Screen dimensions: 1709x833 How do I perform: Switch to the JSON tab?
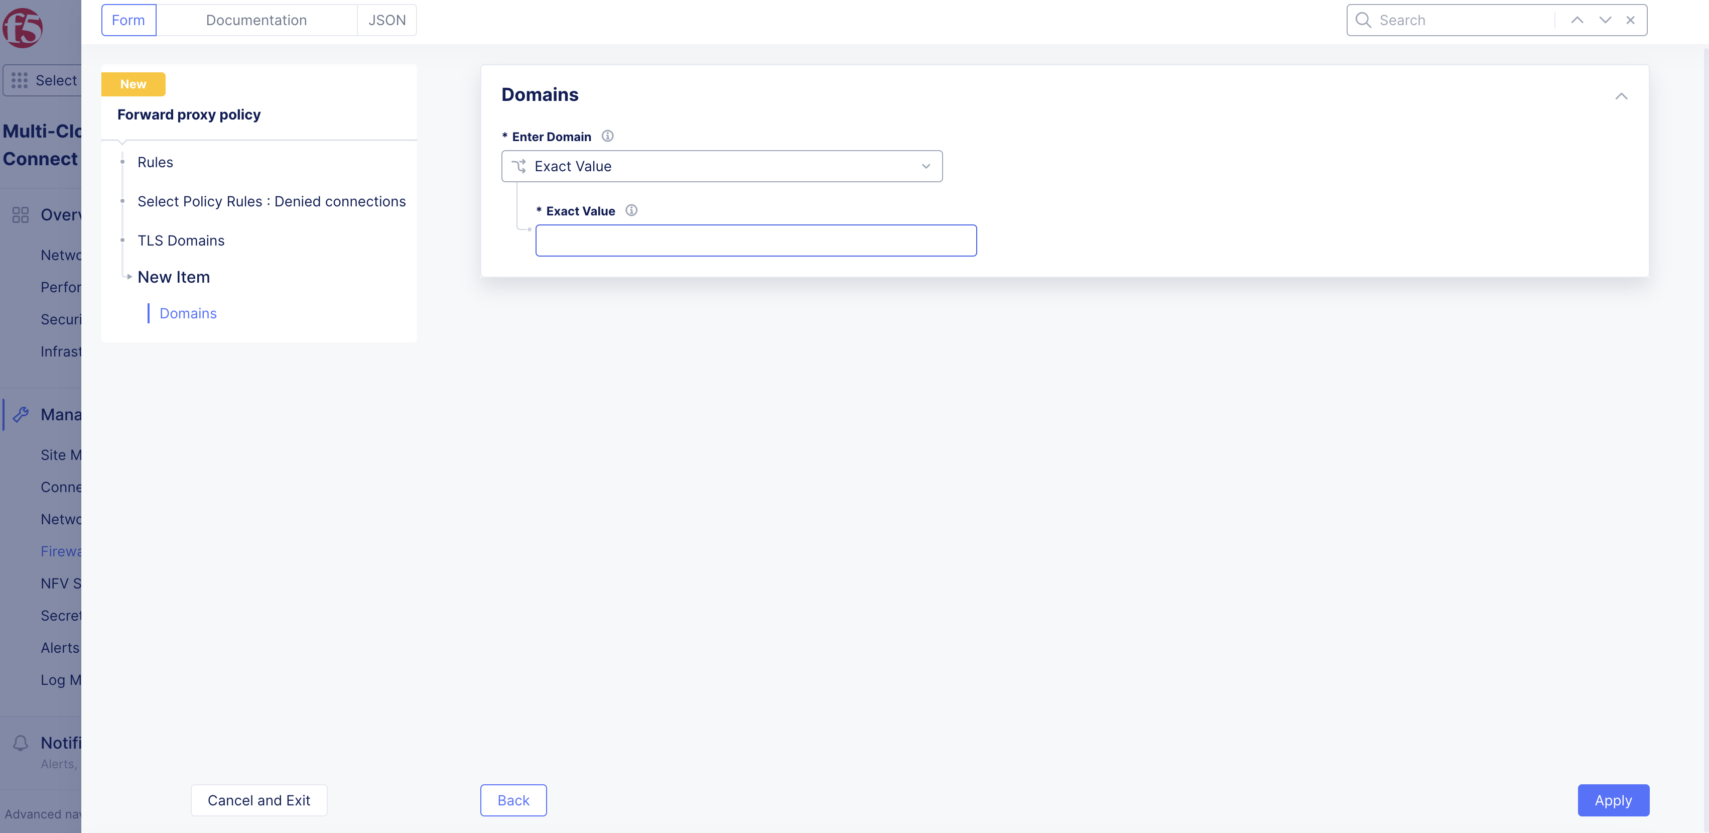pos(387,20)
